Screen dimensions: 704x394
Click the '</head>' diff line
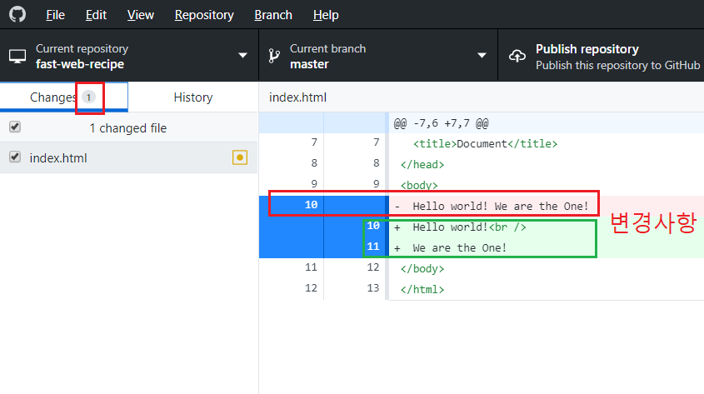tap(422, 165)
